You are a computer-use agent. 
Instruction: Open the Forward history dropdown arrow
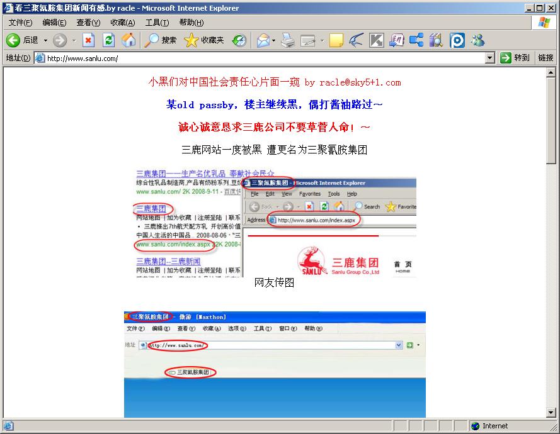coord(74,41)
